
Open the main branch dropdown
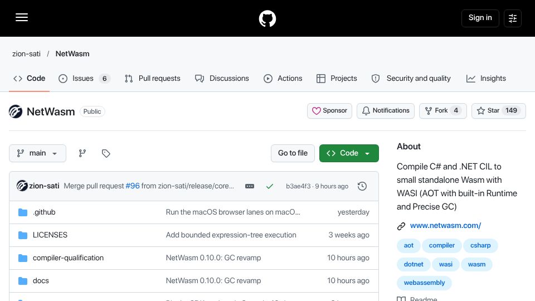tap(37, 153)
